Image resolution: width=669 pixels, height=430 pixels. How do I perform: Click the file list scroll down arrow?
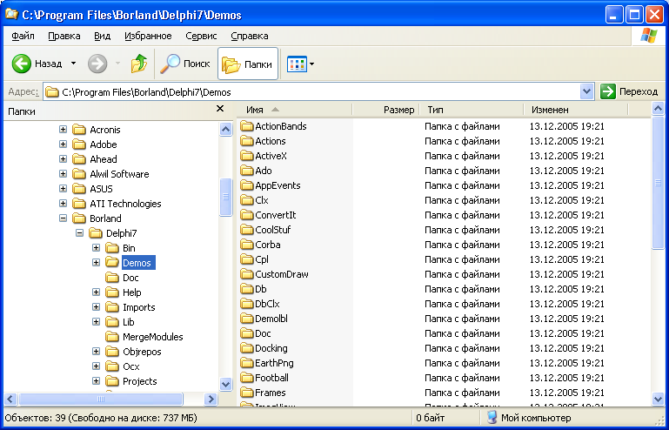click(659, 400)
